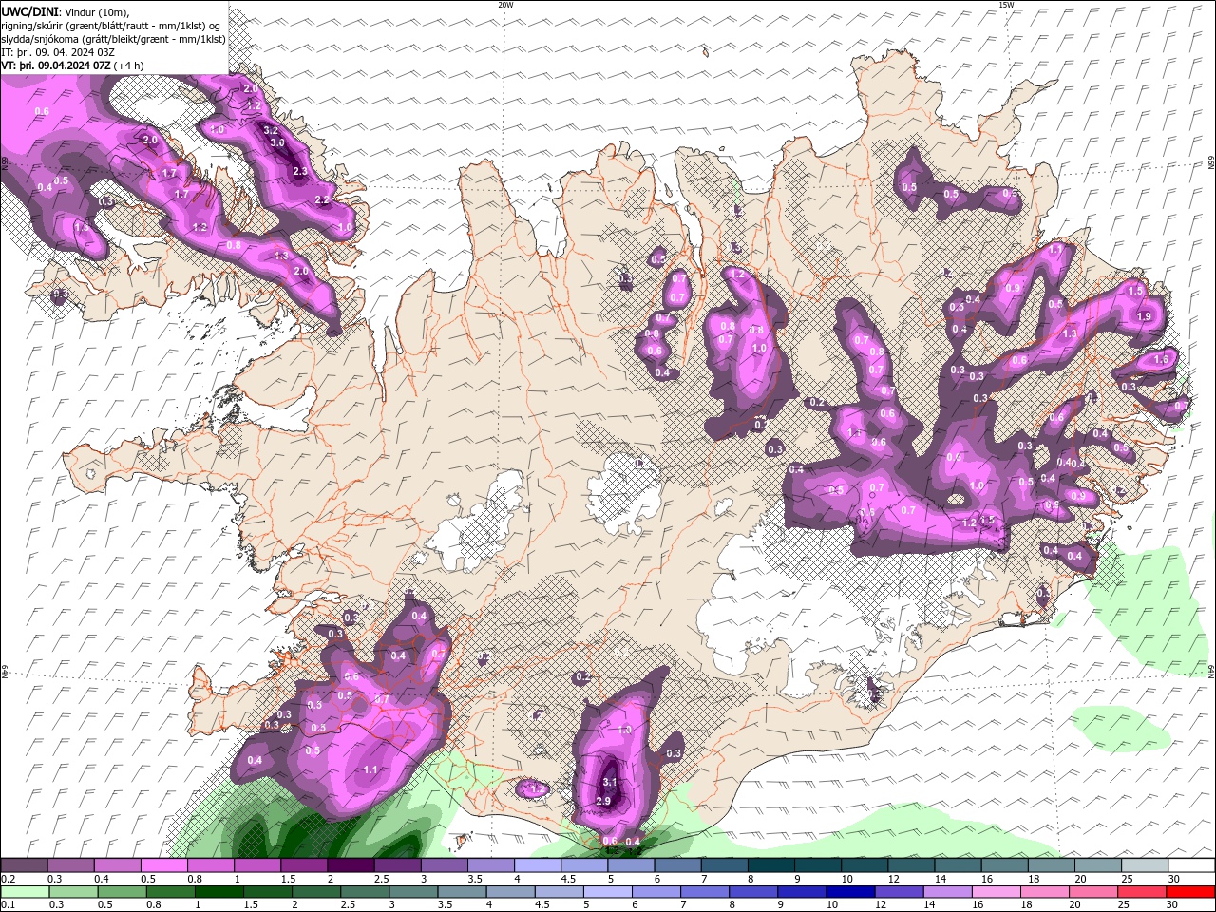
Task: Click the 'UWC/DINI' title text
Action: click(x=29, y=11)
